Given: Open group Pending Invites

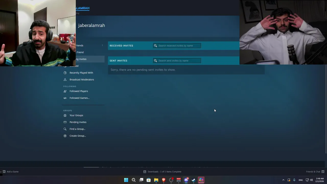Looking at the screenshot, I should pyautogui.click(x=78, y=122).
